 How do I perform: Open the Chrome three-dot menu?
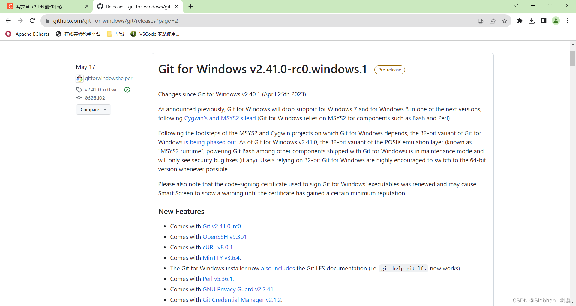[x=568, y=21]
